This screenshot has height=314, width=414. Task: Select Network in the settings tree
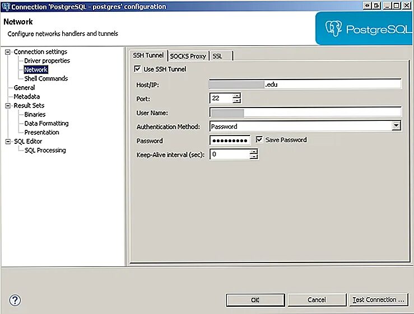point(36,69)
